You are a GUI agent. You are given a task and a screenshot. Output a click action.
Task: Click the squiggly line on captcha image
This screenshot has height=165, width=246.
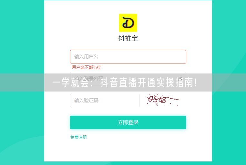[x=173, y=99]
